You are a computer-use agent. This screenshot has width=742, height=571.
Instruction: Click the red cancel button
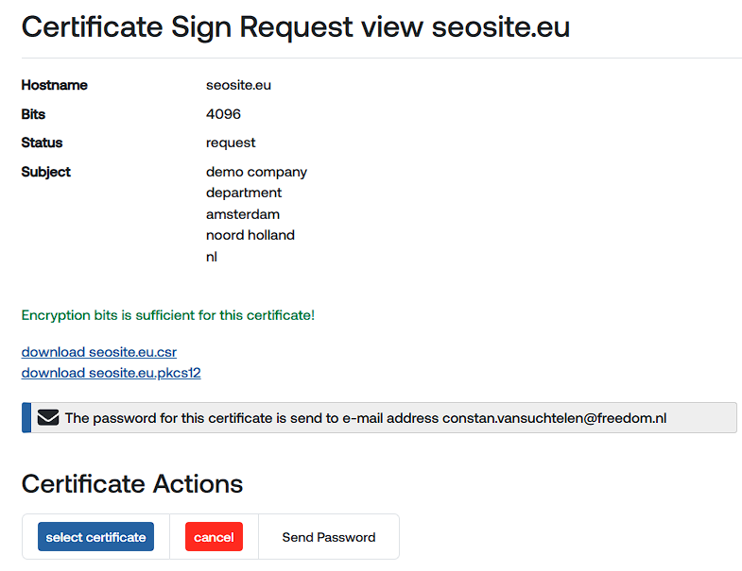214,537
